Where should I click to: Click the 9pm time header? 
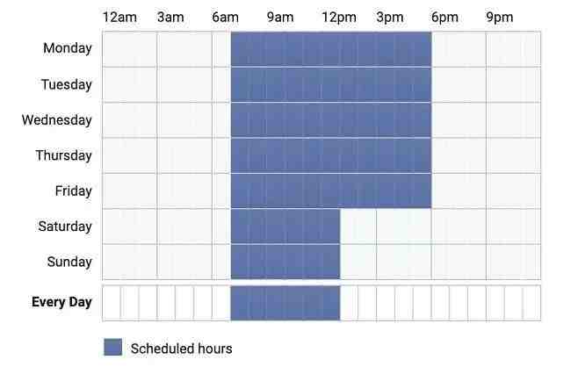pyautogui.click(x=500, y=18)
